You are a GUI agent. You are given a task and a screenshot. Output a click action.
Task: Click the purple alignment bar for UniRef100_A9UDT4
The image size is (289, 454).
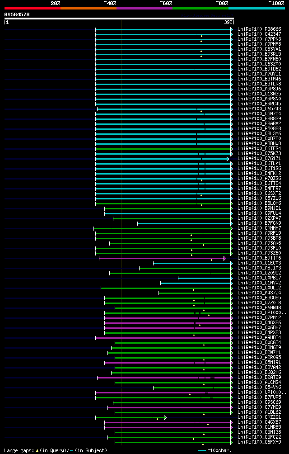click(x=164, y=338)
